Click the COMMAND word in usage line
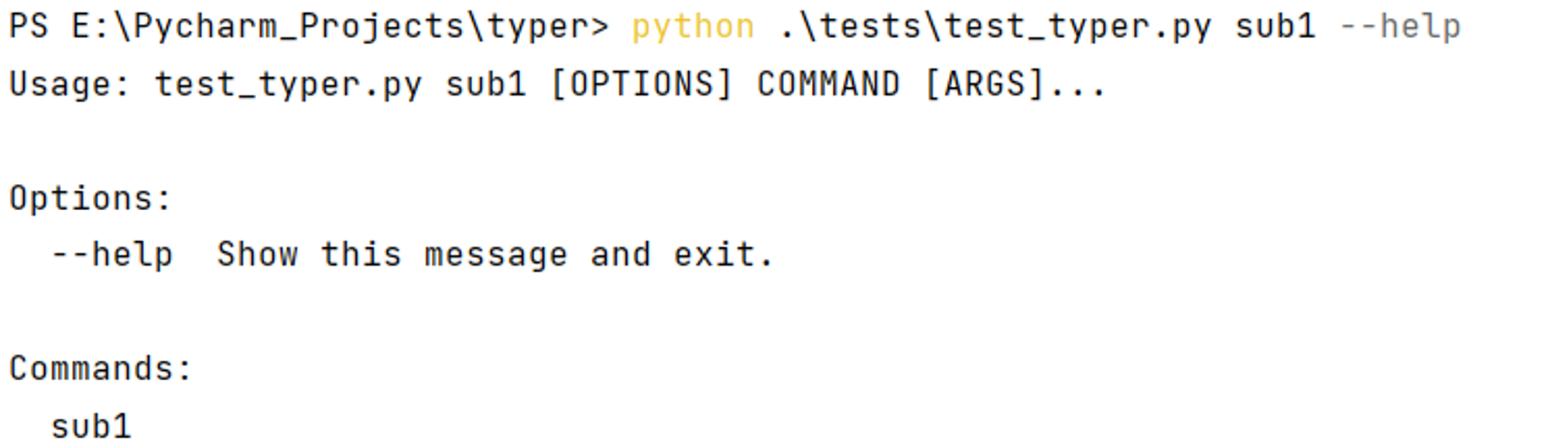This screenshot has width=1548, height=442. (828, 84)
